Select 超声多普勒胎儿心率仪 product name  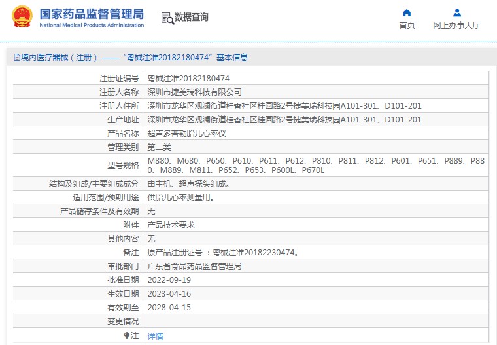(186, 134)
